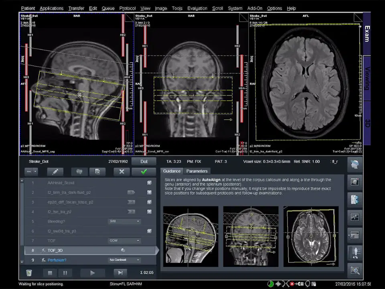Switch to the Viewing task card
The width and height of the screenshot is (385, 289).
(x=367, y=78)
